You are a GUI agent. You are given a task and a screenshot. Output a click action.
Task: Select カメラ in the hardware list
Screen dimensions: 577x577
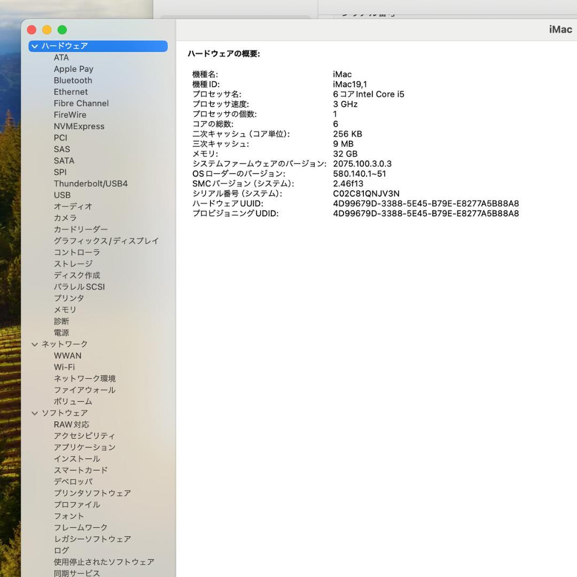(64, 218)
